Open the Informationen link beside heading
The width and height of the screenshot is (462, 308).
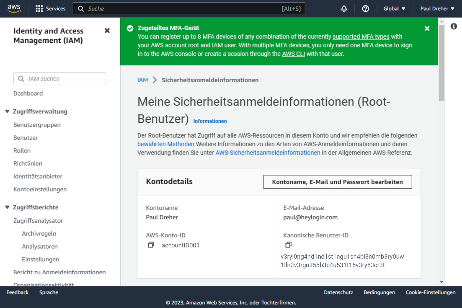coord(210,121)
